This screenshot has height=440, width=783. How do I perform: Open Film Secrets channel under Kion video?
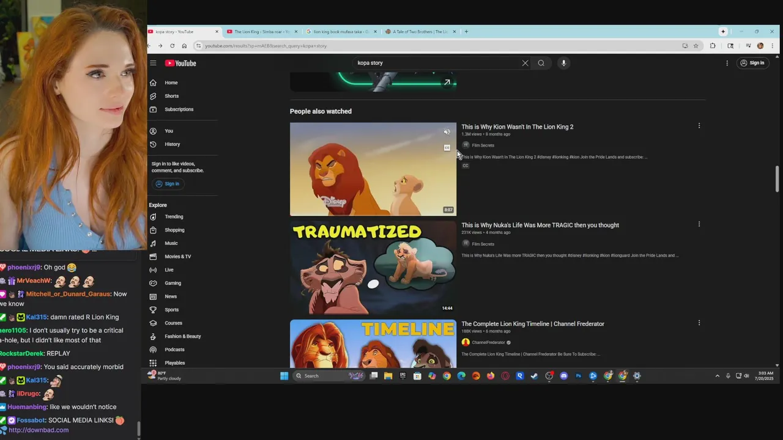[x=483, y=145]
